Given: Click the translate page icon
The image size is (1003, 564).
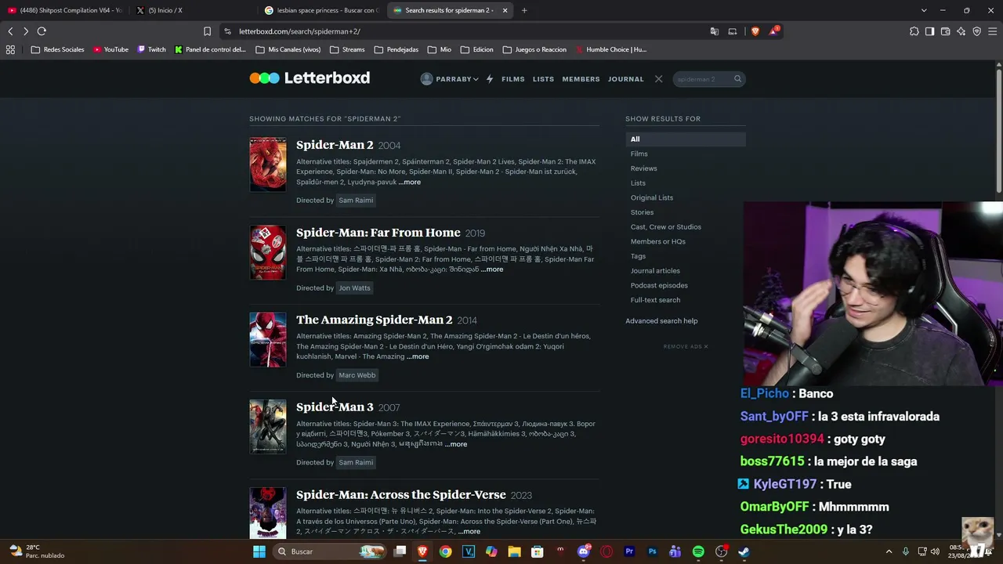Looking at the screenshot, I should point(715,31).
